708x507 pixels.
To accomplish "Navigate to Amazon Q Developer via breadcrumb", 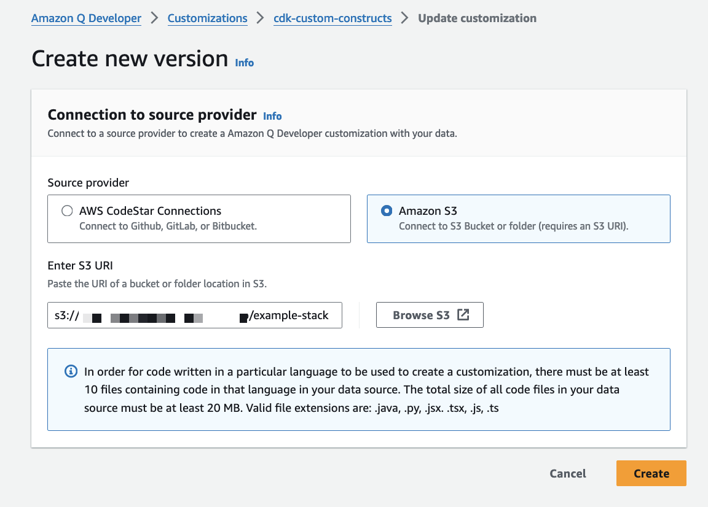I will pyautogui.click(x=85, y=18).
